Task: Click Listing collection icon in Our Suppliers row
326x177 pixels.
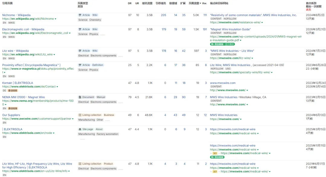Action: [x=80, y=115]
